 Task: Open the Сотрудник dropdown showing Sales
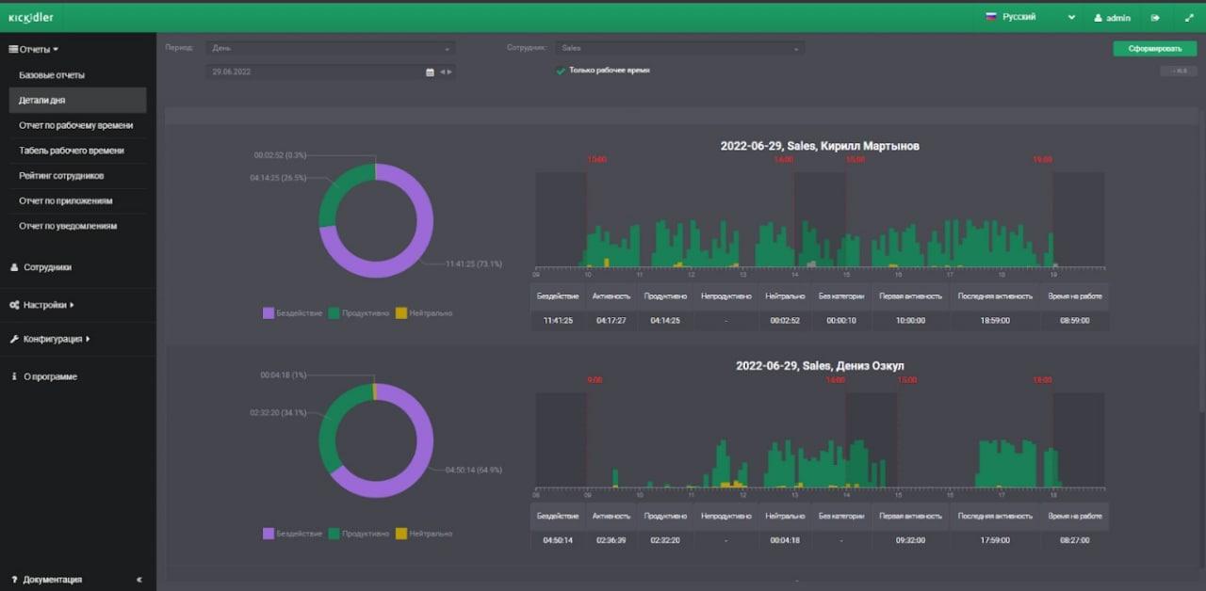(678, 48)
